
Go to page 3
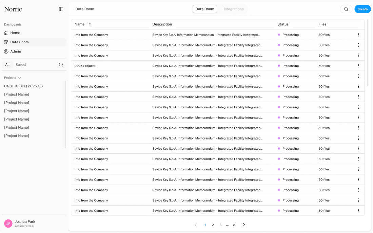pos(220,225)
